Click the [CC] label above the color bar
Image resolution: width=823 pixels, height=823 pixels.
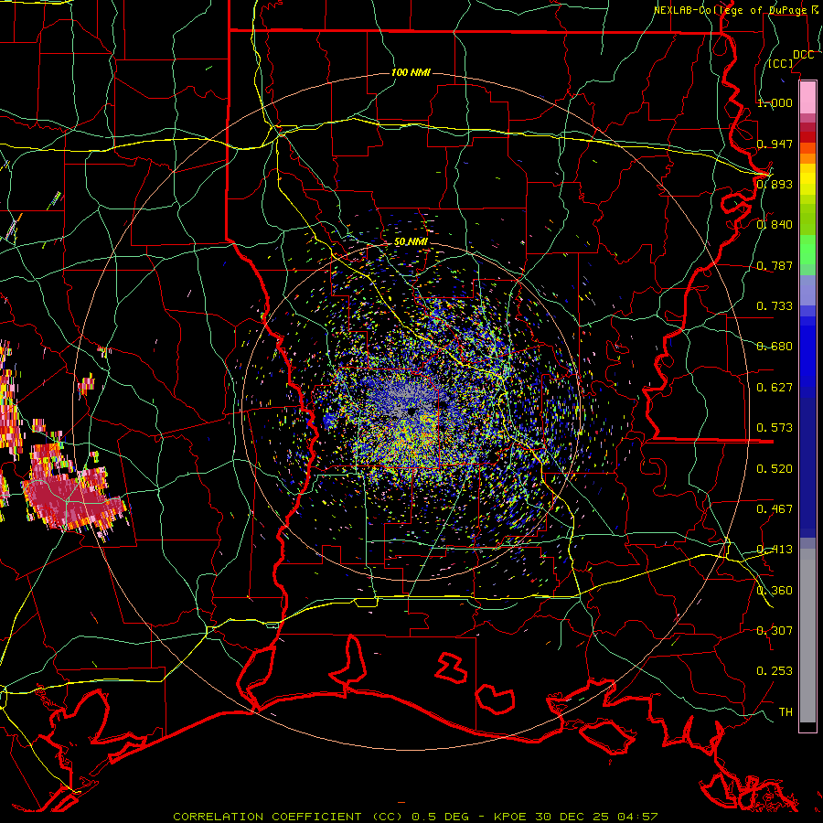coord(780,63)
